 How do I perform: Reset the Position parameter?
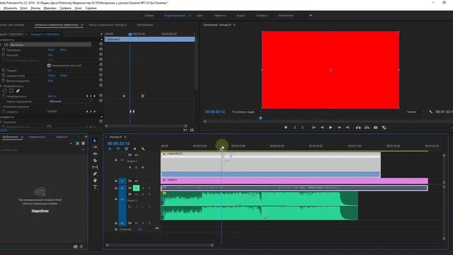(101, 50)
